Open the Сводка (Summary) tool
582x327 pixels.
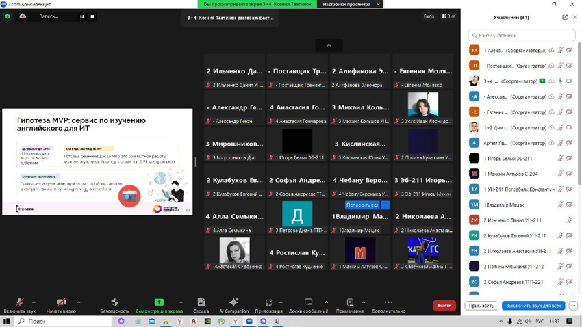[201, 302]
